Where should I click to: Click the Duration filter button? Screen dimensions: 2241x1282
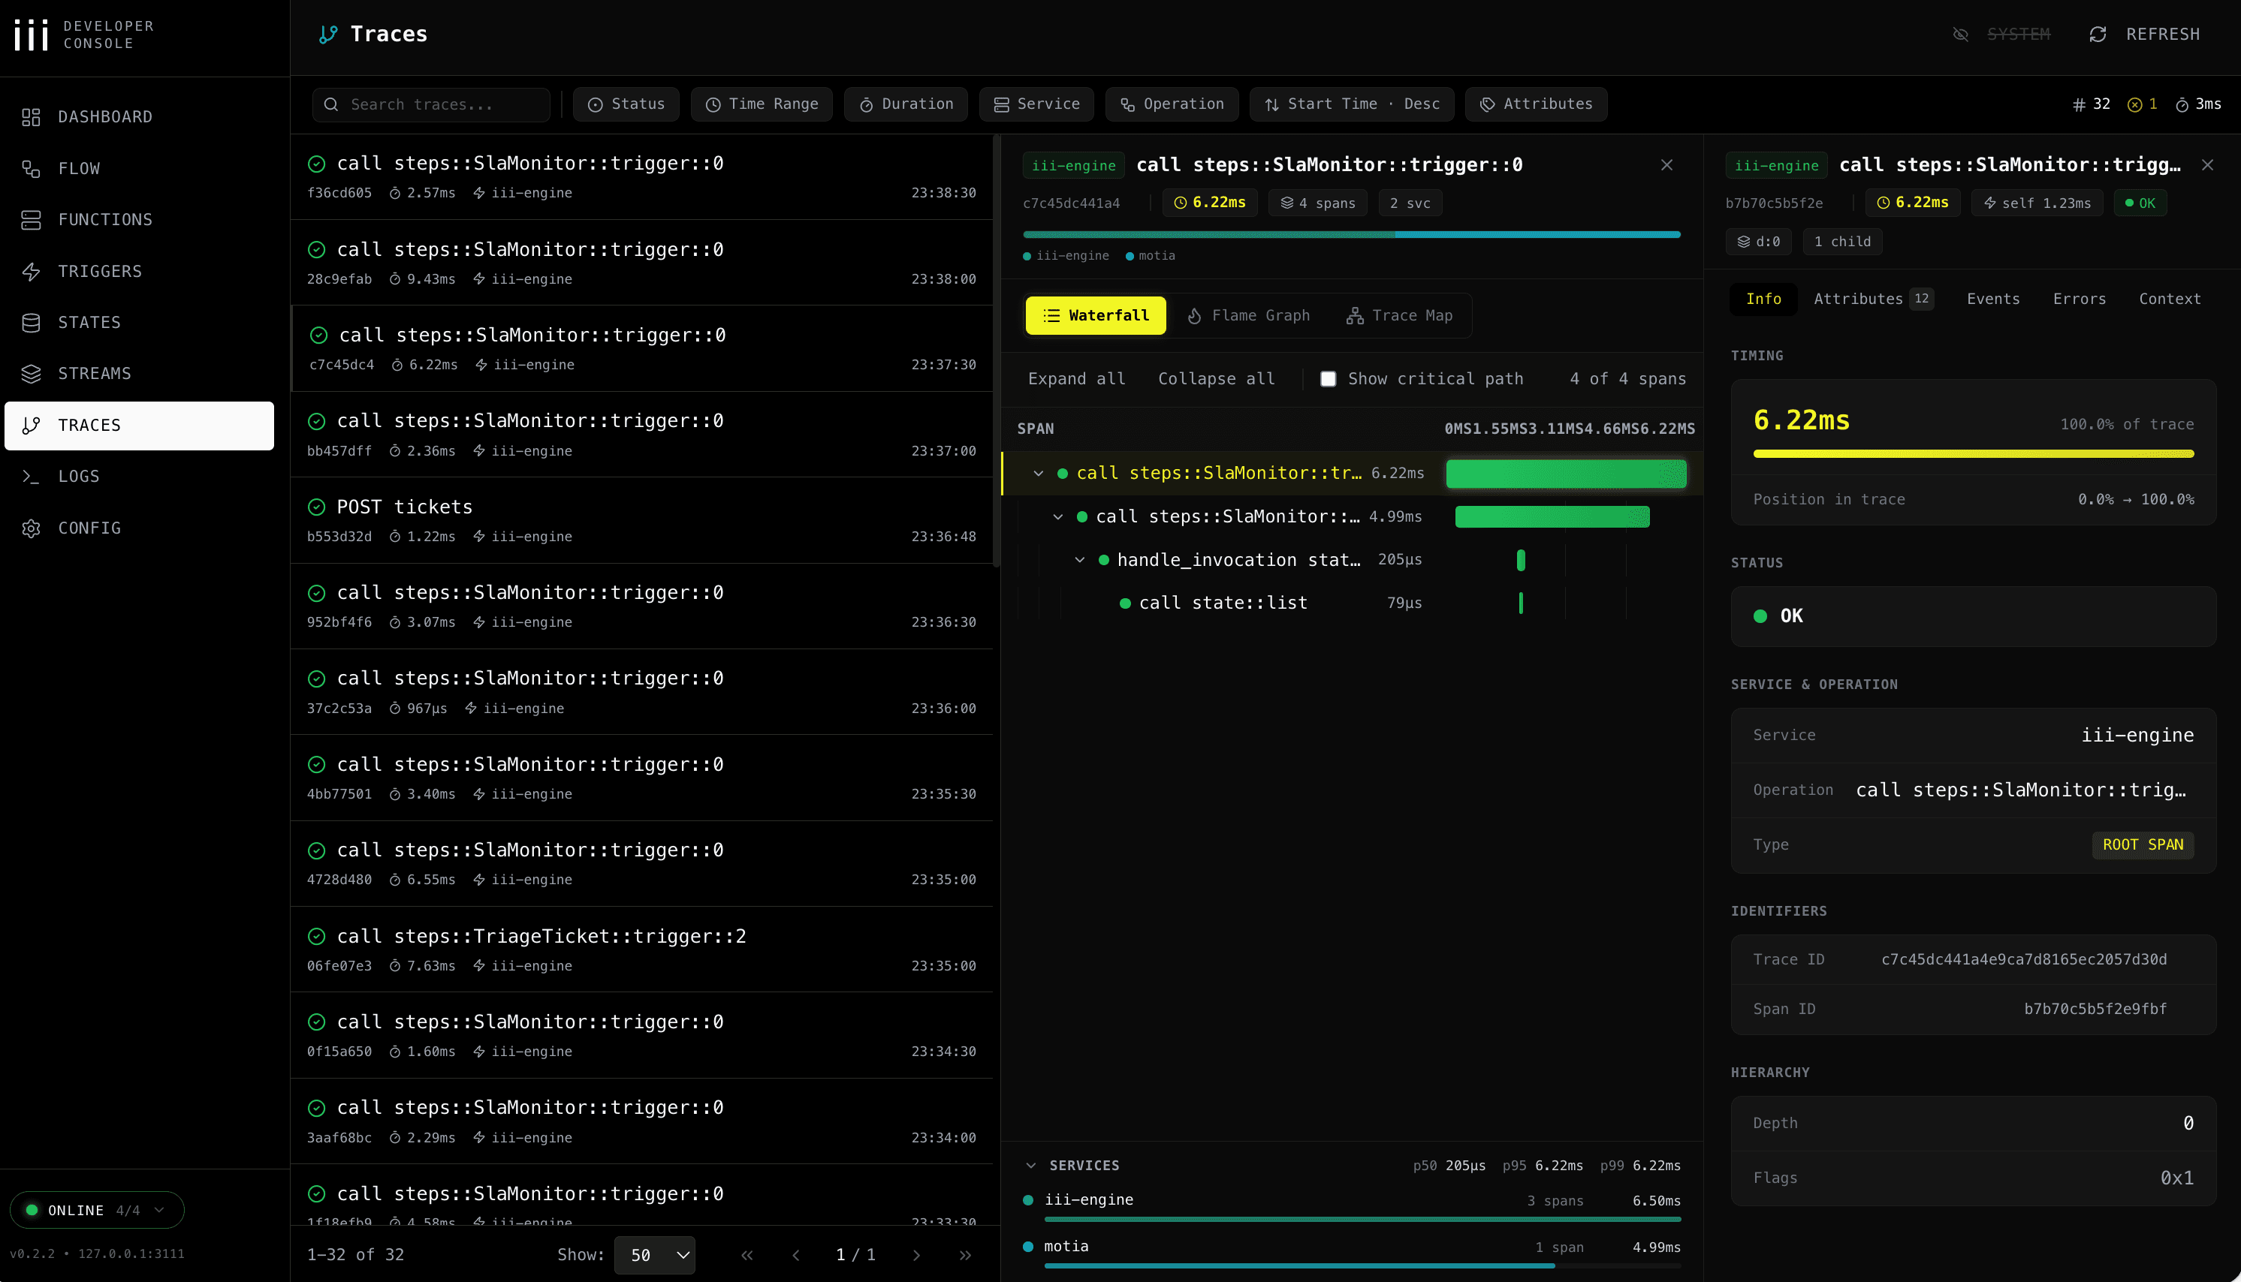coord(906,104)
